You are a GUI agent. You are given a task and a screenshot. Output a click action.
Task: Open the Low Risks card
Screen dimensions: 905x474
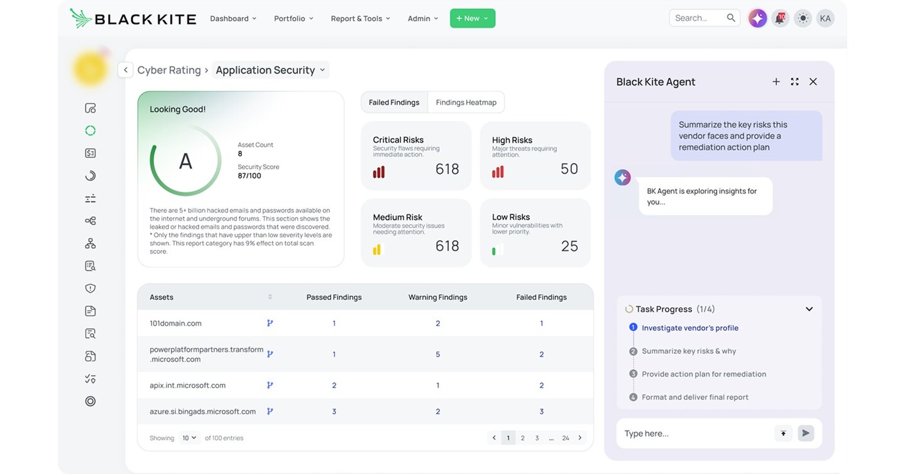(535, 233)
